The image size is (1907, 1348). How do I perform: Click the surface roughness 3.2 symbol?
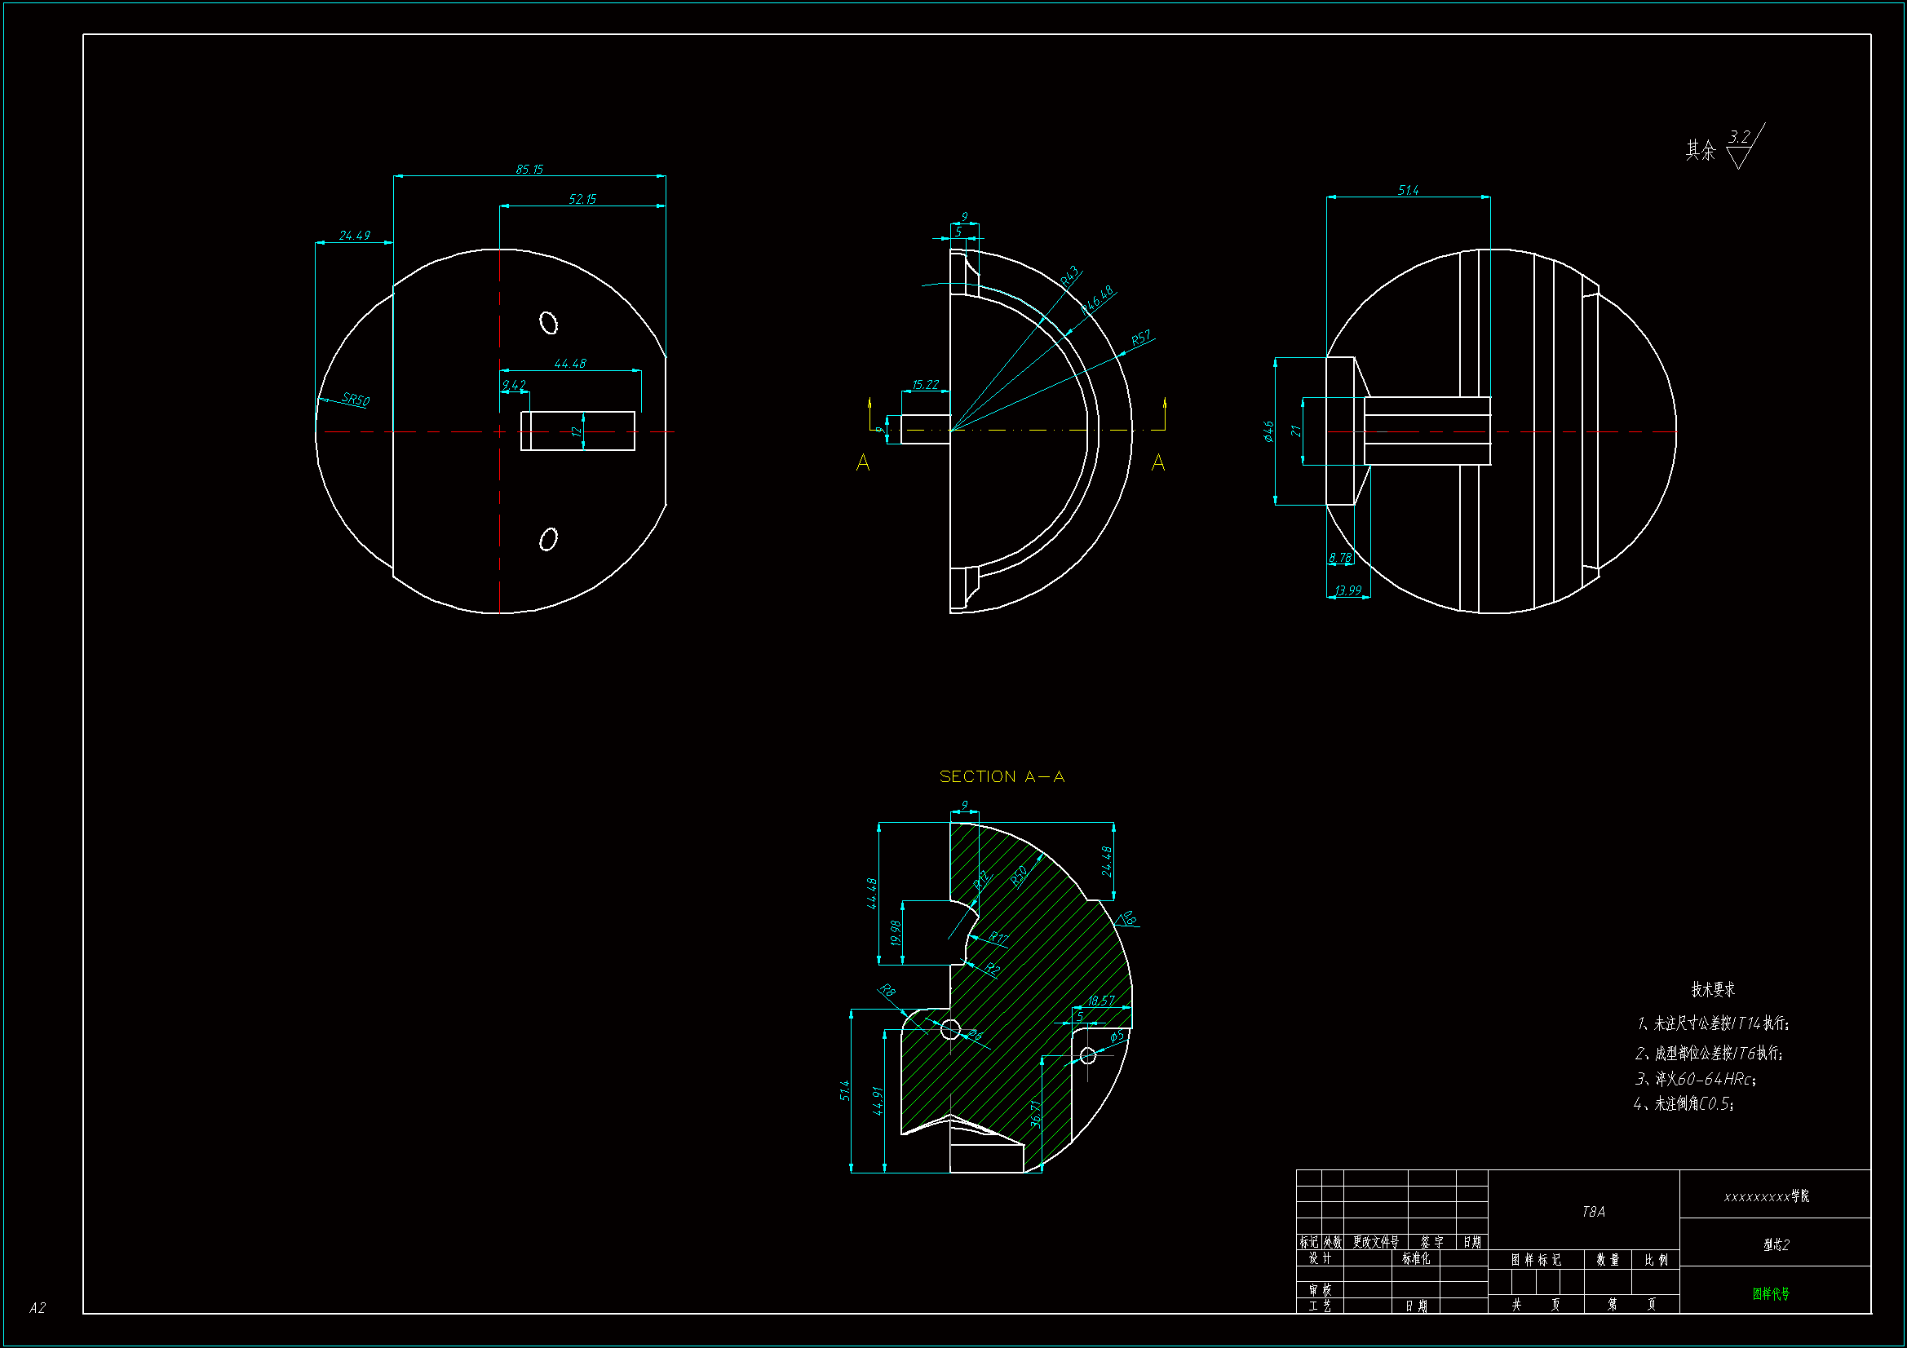pos(1741,145)
